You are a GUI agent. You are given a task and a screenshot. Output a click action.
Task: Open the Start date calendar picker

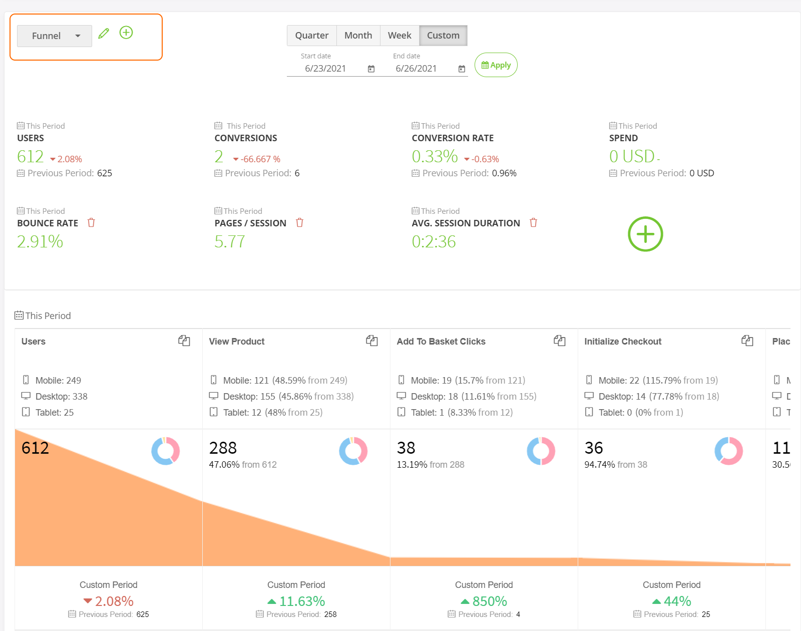pyautogui.click(x=371, y=69)
